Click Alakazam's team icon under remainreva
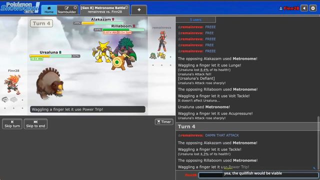This screenshot has width=320, height=180. [162, 55]
